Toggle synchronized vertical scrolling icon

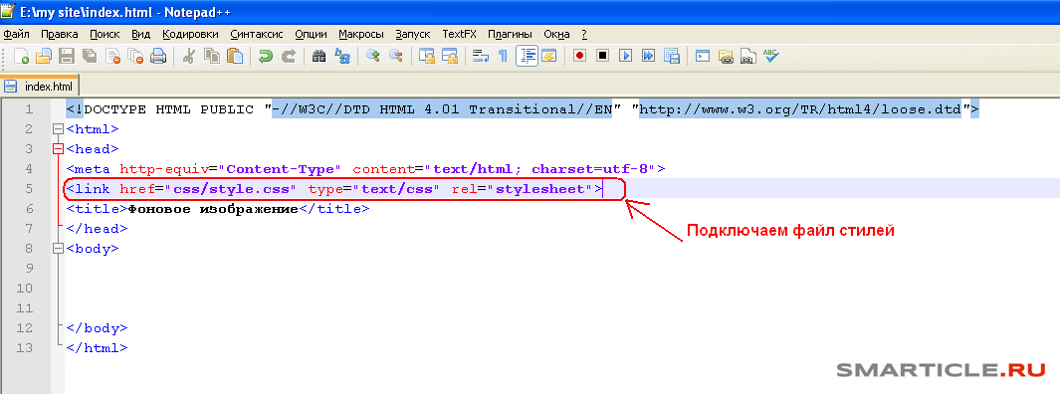tap(427, 56)
